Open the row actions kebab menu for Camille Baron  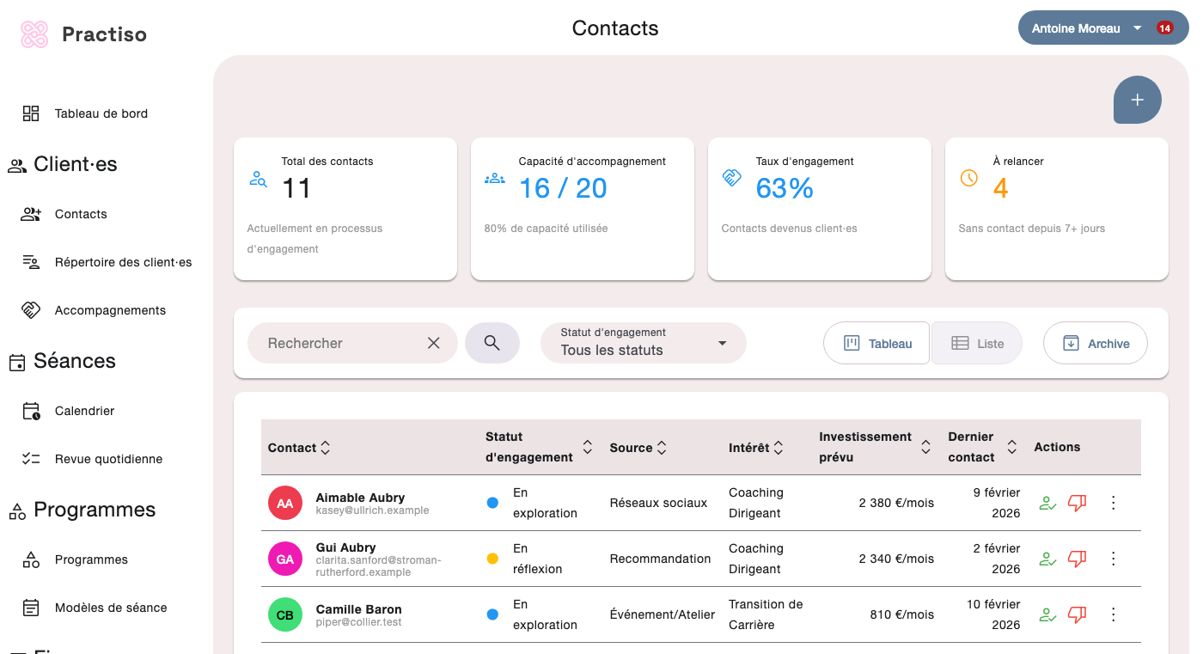pyautogui.click(x=1113, y=614)
